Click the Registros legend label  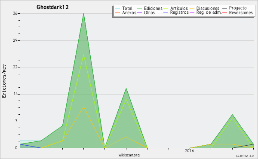click(179, 12)
